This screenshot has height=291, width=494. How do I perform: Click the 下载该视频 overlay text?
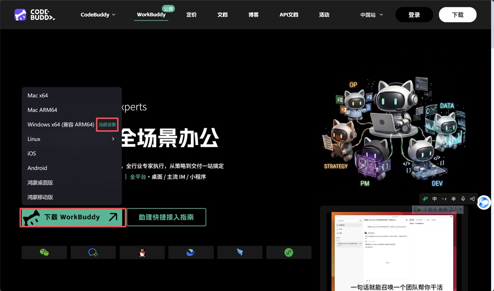(x=436, y=209)
